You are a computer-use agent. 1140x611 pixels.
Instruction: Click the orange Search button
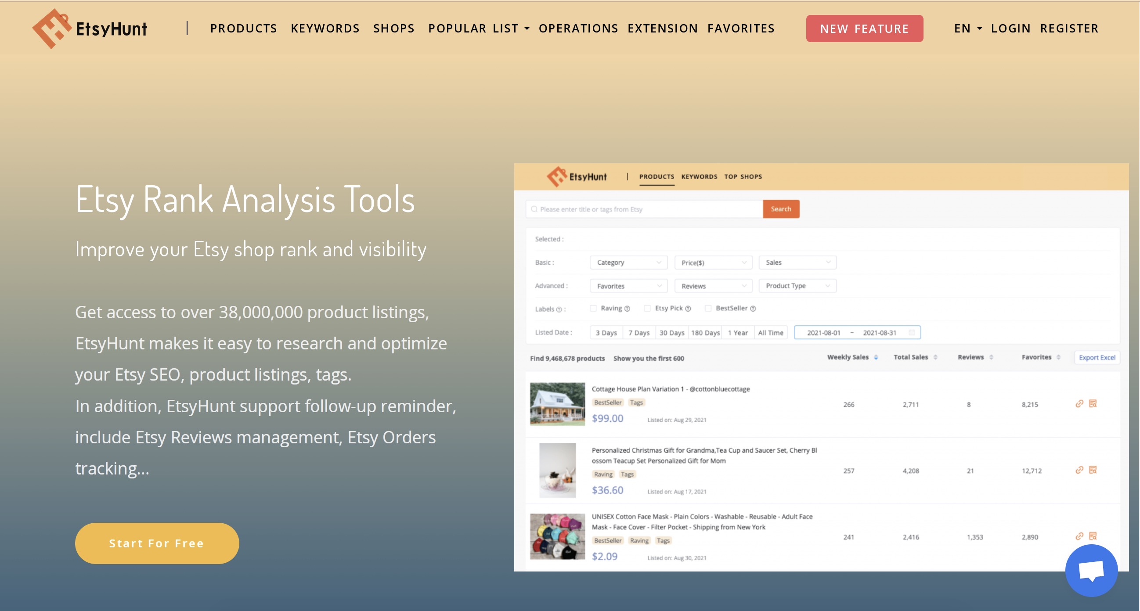pyautogui.click(x=781, y=209)
